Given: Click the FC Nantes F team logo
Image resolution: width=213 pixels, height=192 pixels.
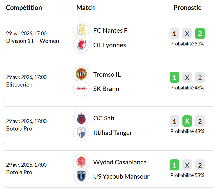Looking at the screenshot, I should point(81,30).
